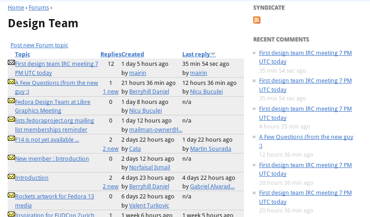Open topic F14 is not yet available ...
The image size is (370, 217).
pos(47,139)
